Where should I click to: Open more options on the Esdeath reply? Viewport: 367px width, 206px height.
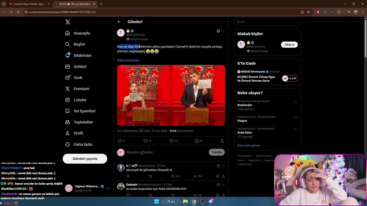pos(223,185)
